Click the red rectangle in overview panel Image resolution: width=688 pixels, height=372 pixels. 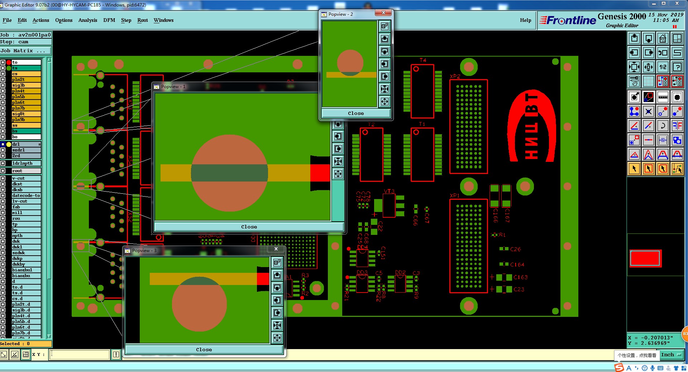pos(645,258)
